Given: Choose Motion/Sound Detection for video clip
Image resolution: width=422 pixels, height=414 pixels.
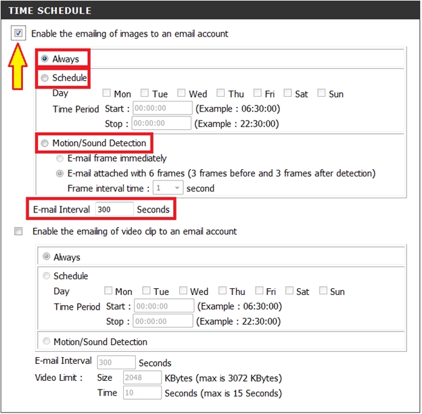Looking at the screenshot, I should pos(47,342).
